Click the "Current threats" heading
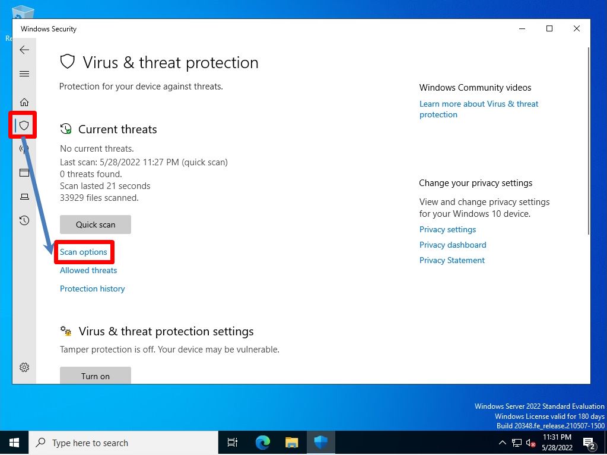Image resolution: width=607 pixels, height=455 pixels. click(x=117, y=129)
